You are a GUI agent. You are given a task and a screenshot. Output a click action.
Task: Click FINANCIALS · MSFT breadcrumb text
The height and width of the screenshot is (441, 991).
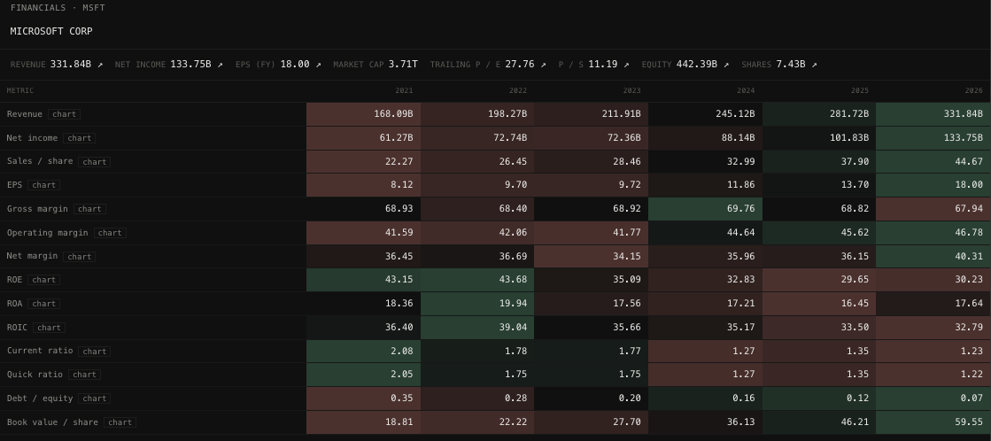point(58,8)
